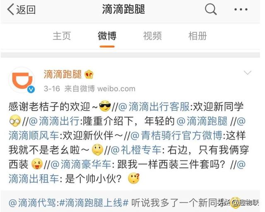The image size is (265, 212).
Task: Tap the @滴滴出行 mention link
Action: pos(54,121)
